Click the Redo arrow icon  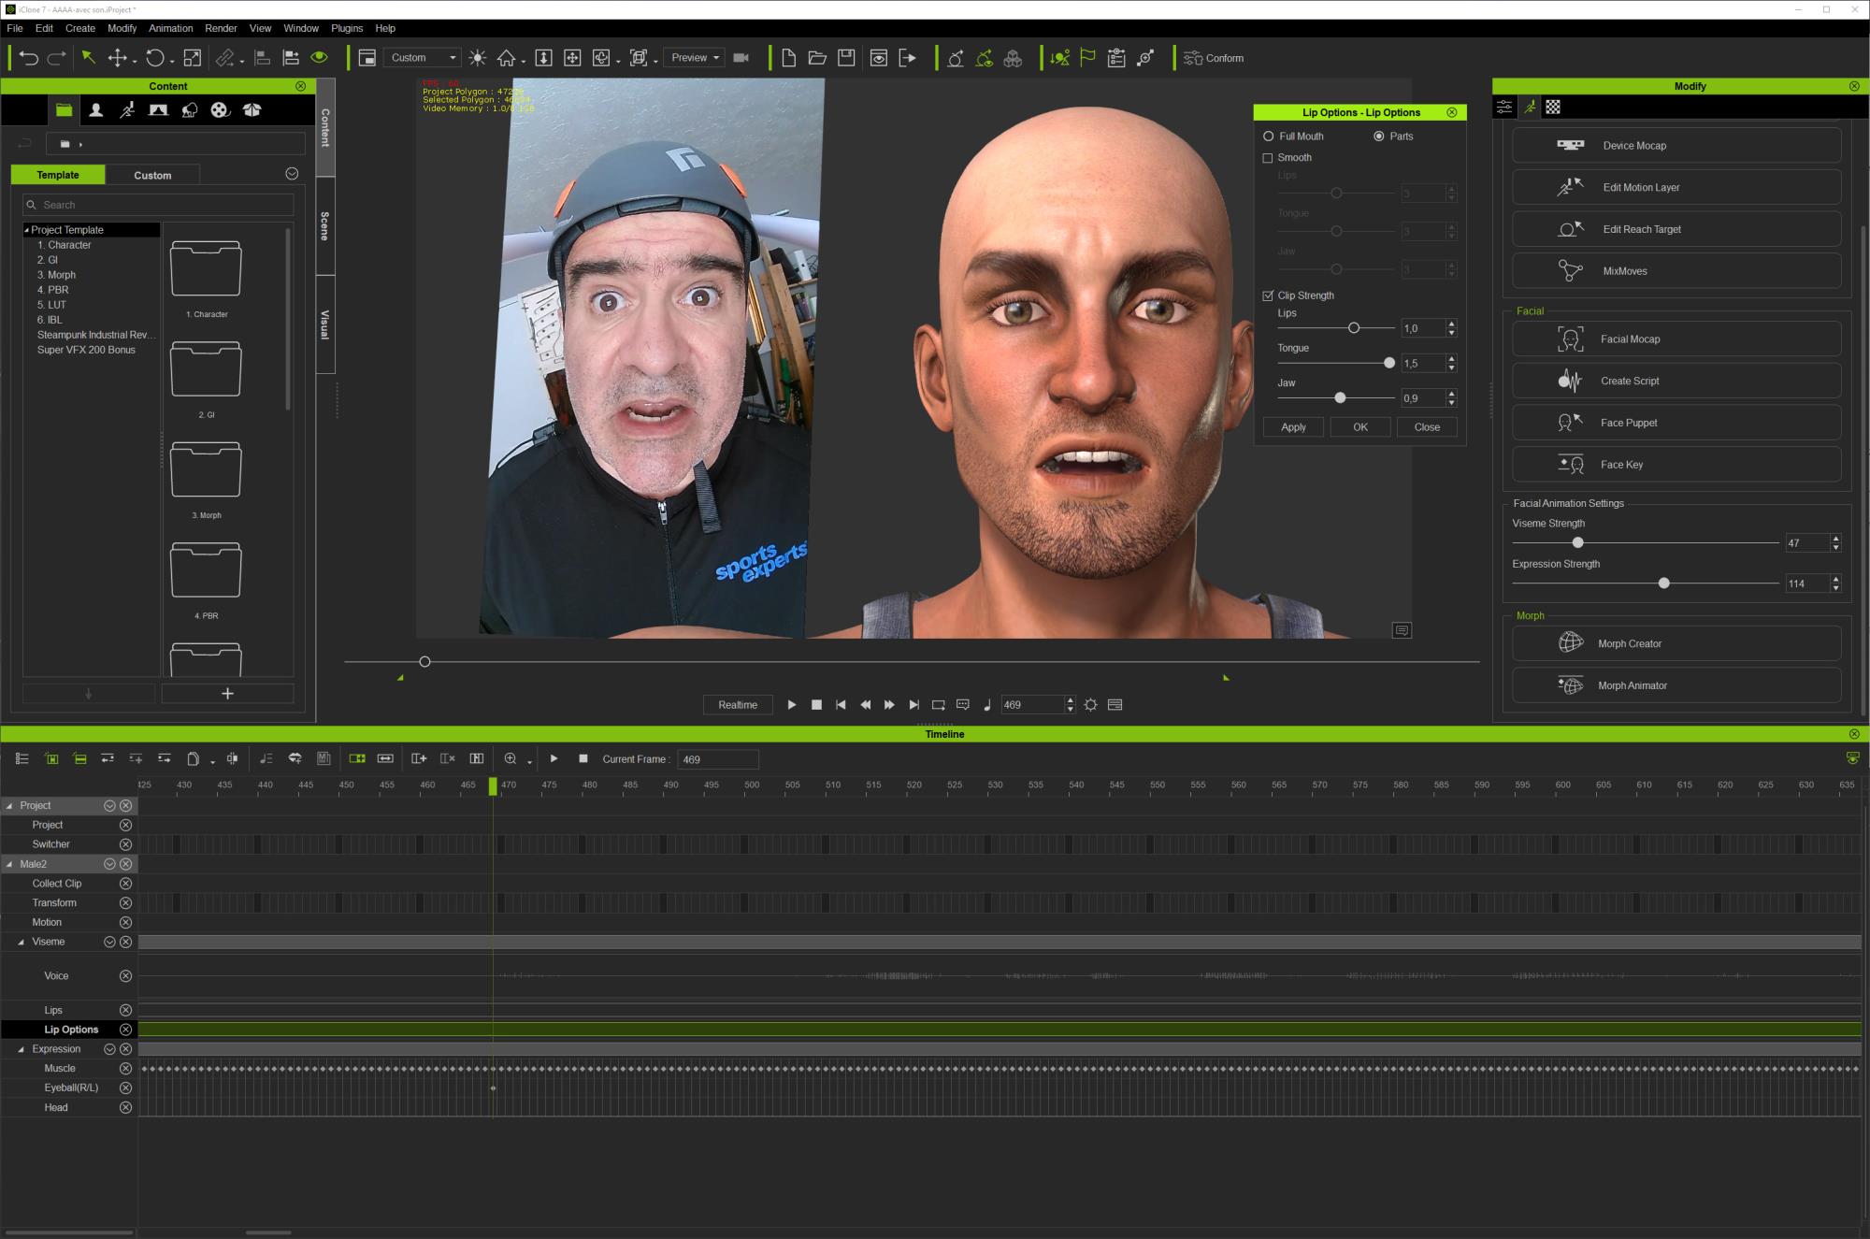[57, 58]
